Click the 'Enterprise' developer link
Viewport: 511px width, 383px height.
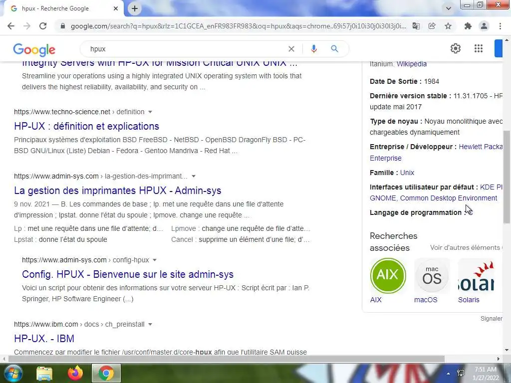click(x=386, y=158)
